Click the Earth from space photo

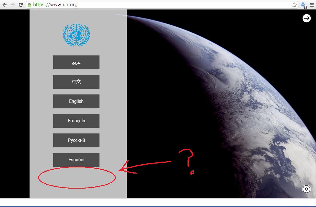[x=237, y=98]
